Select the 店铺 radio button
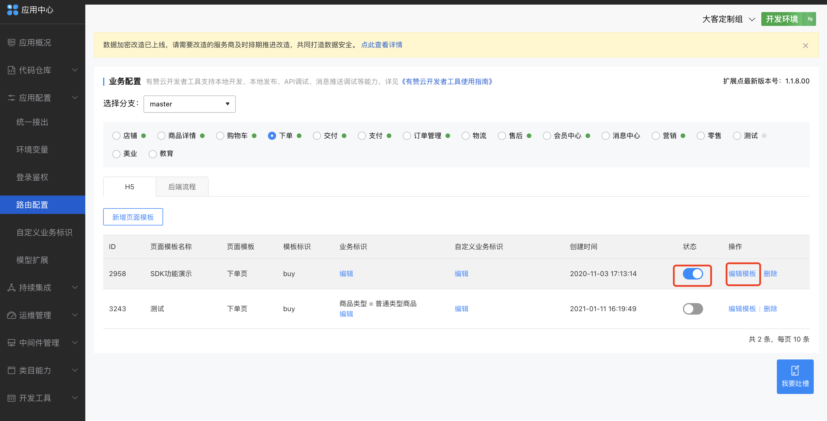Image resolution: width=827 pixels, height=421 pixels. (116, 136)
